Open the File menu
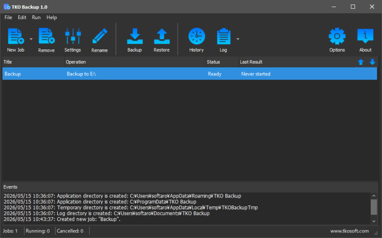382x238 pixels. [8, 17]
